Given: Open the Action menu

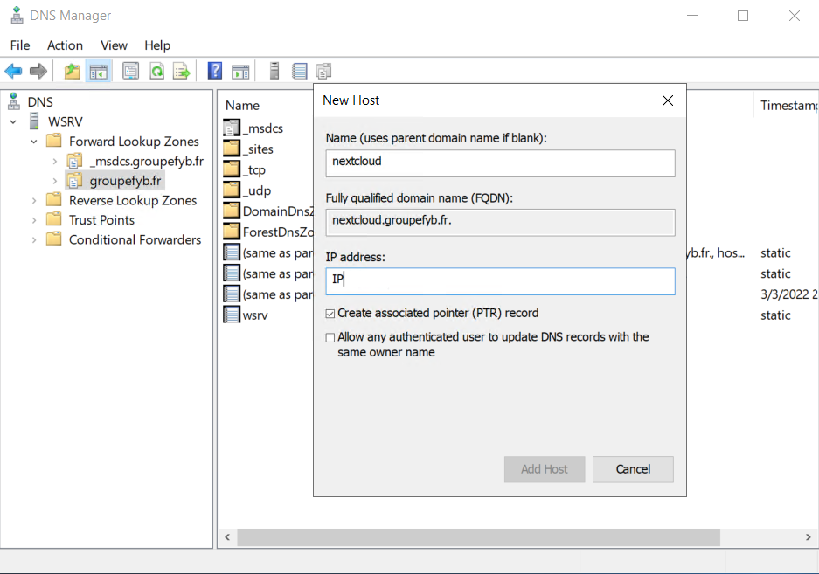Looking at the screenshot, I should coord(65,45).
